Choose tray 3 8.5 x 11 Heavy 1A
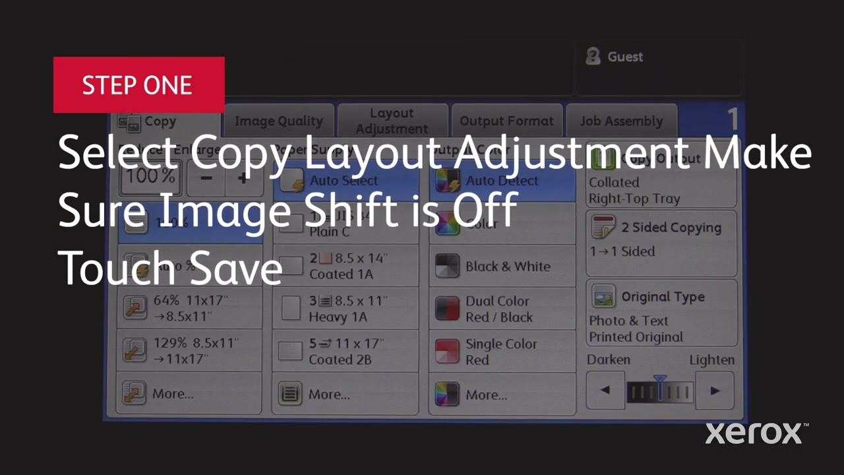The width and height of the screenshot is (844, 475). tap(345, 309)
